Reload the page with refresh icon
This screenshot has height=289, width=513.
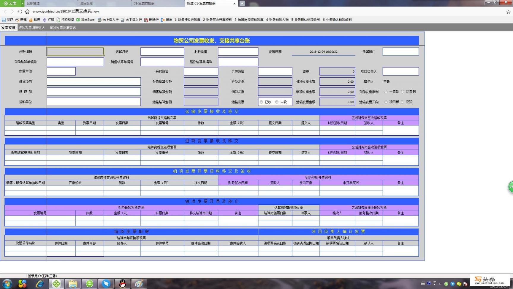click(x=20, y=11)
